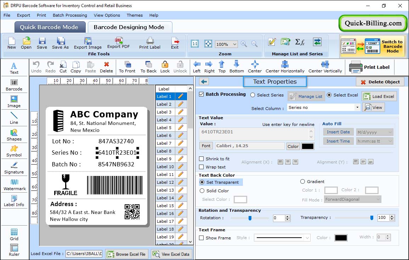Select the Gradient back color option
This screenshot has height=260, width=409.
pyautogui.click(x=302, y=181)
